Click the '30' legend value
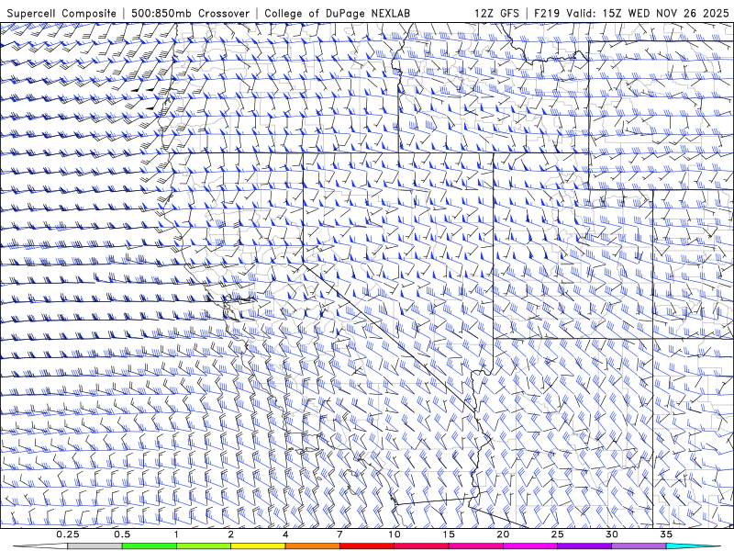734x551 pixels. (x=612, y=534)
